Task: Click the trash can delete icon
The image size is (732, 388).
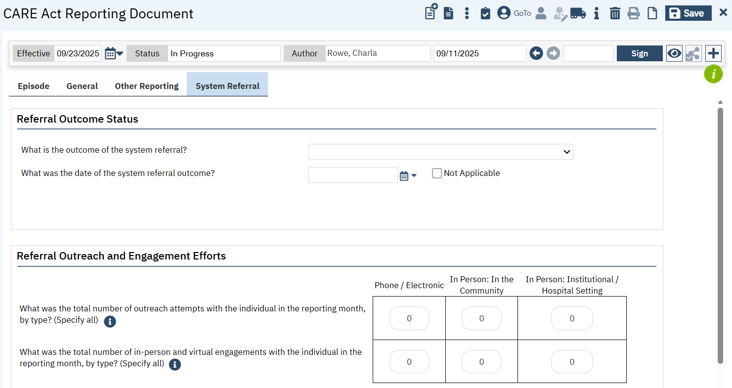Action: tap(615, 13)
